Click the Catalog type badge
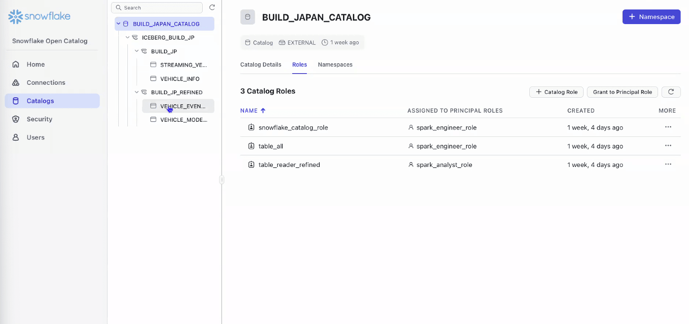The image size is (689, 324). 259,43
